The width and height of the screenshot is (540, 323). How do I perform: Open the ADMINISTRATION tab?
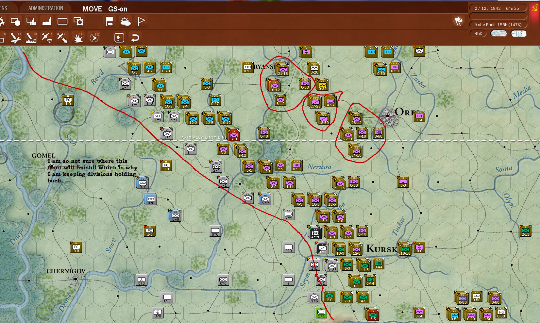[45, 8]
